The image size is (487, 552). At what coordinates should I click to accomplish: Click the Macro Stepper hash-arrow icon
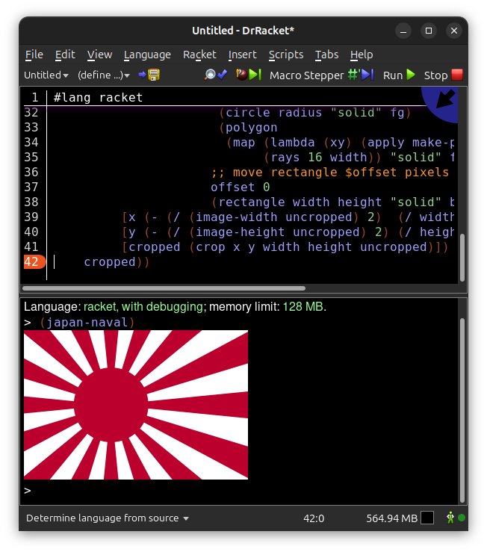click(x=360, y=75)
